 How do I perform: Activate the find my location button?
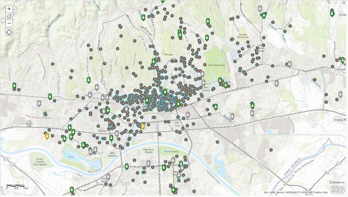9,33
